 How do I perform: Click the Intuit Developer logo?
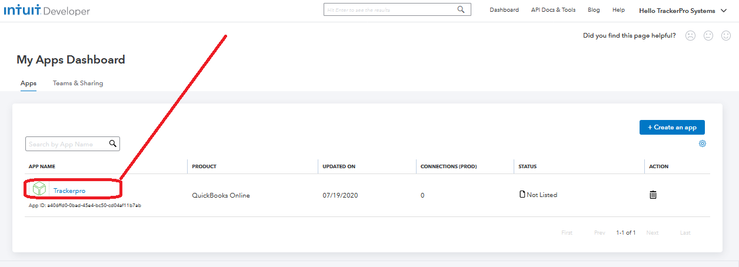[x=47, y=11]
